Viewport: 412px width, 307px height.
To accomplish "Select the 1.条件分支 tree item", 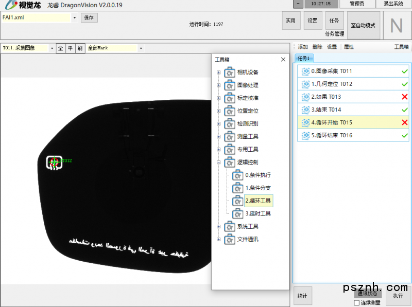I will 257,188.
